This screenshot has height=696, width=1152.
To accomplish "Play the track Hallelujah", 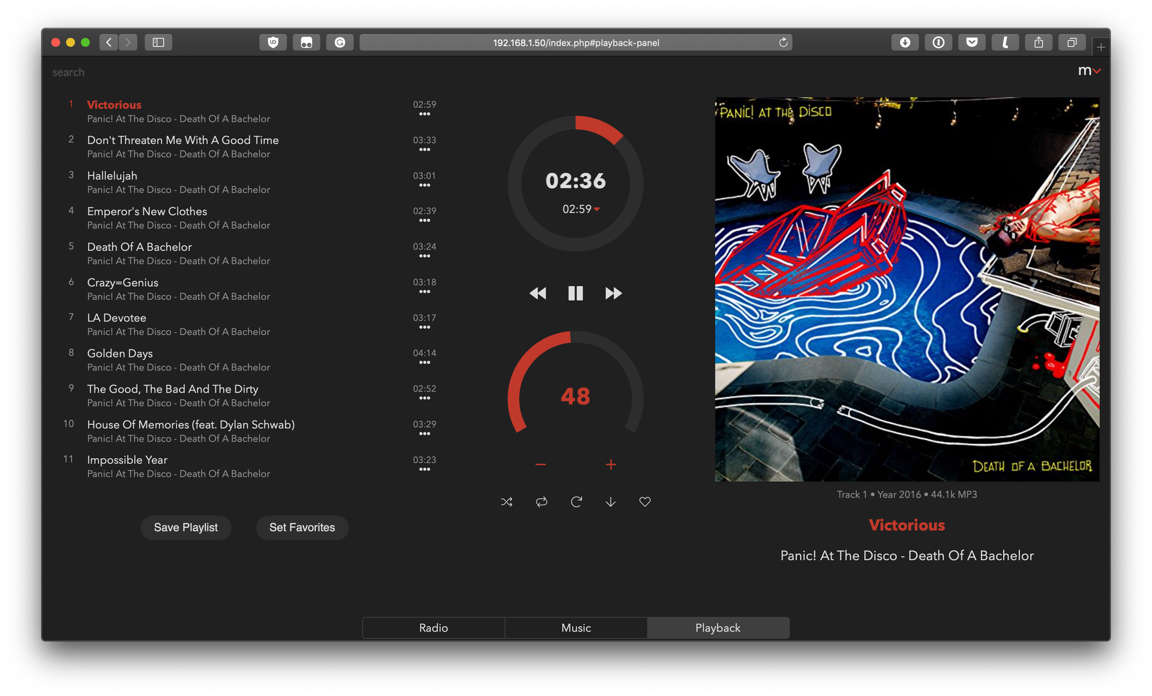I will tap(112, 176).
